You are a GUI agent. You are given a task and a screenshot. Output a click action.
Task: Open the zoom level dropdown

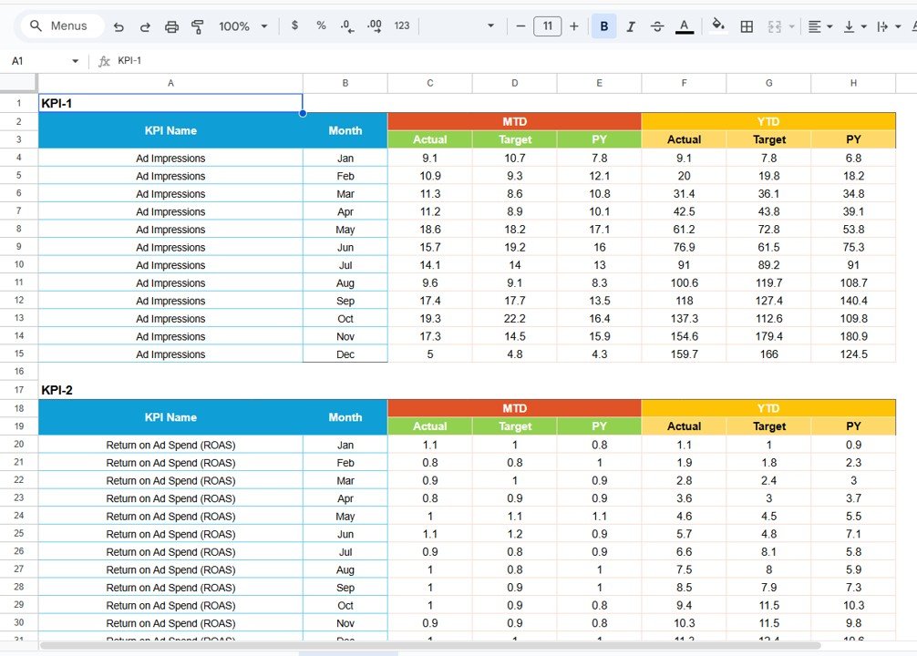242,26
